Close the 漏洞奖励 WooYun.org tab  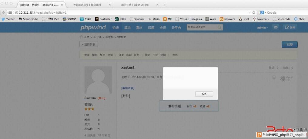(157, 5)
